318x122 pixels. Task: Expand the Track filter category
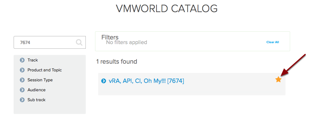click(x=33, y=60)
